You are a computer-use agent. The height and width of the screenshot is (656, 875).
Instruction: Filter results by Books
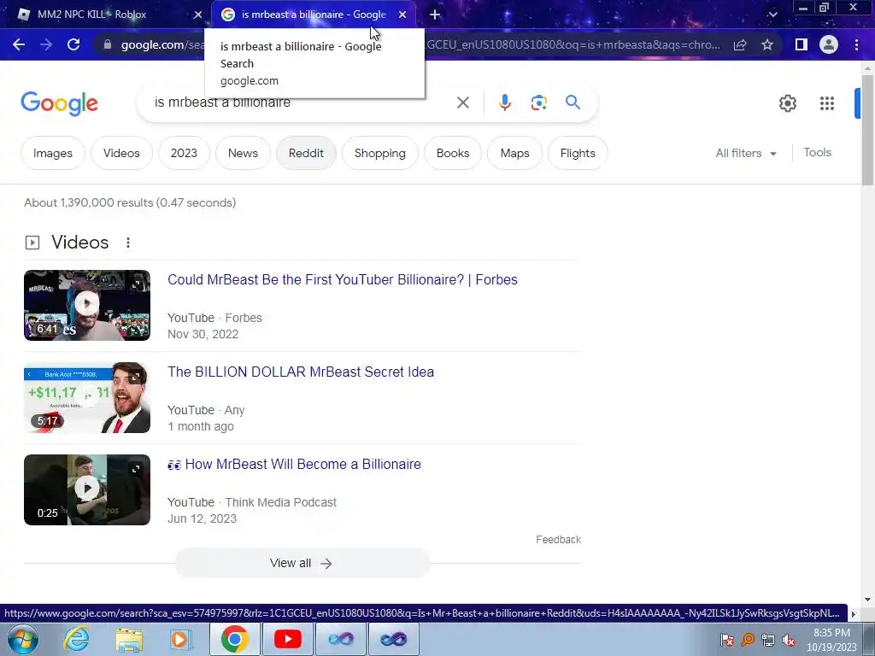[453, 153]
